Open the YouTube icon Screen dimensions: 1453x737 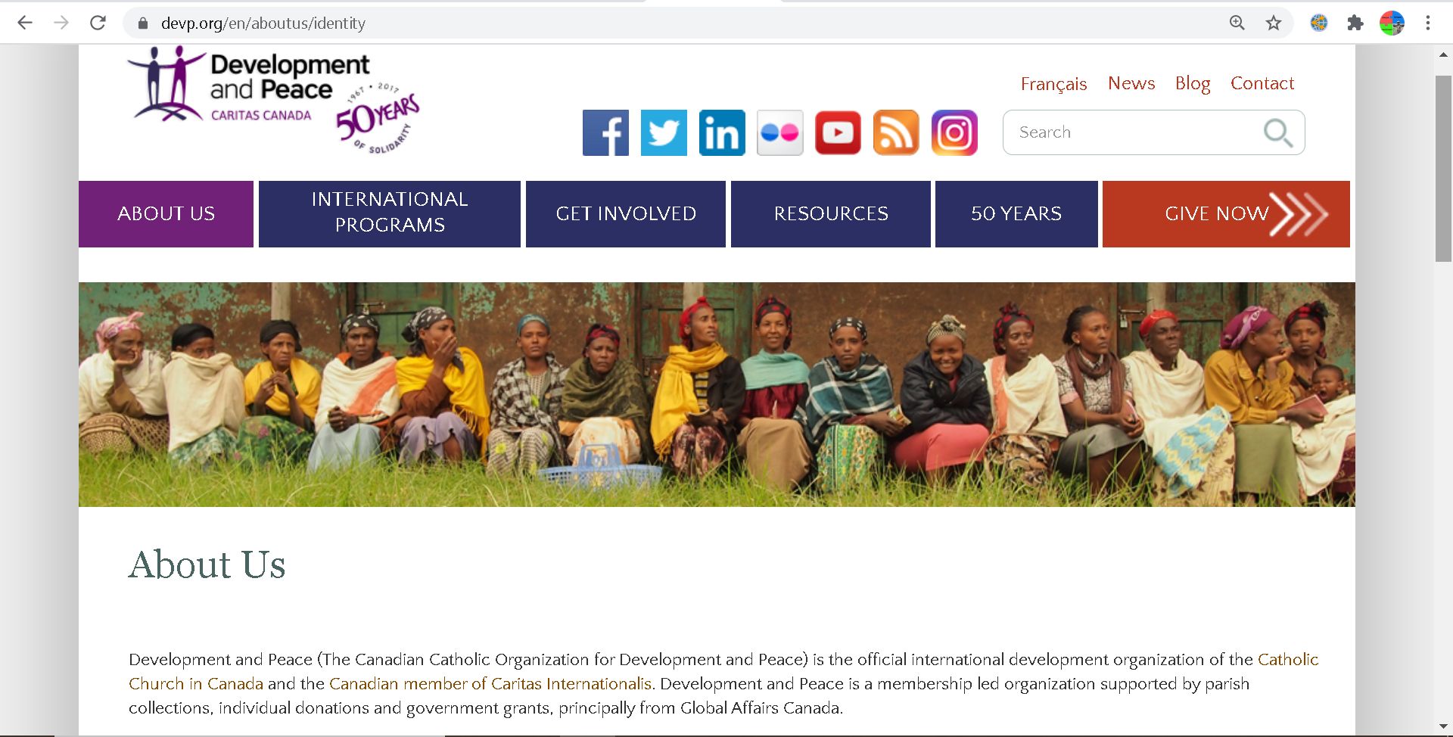pos(838,132)
